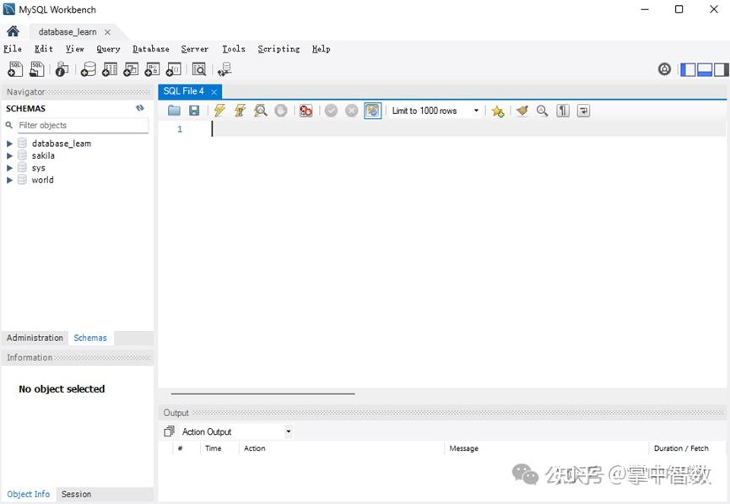Commit the current transaction
The height and width of the screenshot is (504, 730).
(x=331, y=111)
